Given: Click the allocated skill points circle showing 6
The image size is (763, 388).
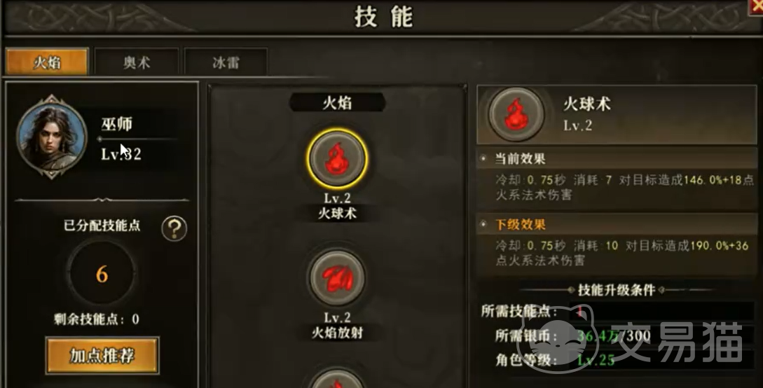Looking at the screenshot, I should click(x=102, y=274).
